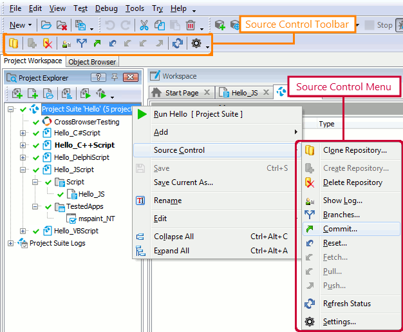Select Branches... in Source Control menu

click(x=351, y=215)
